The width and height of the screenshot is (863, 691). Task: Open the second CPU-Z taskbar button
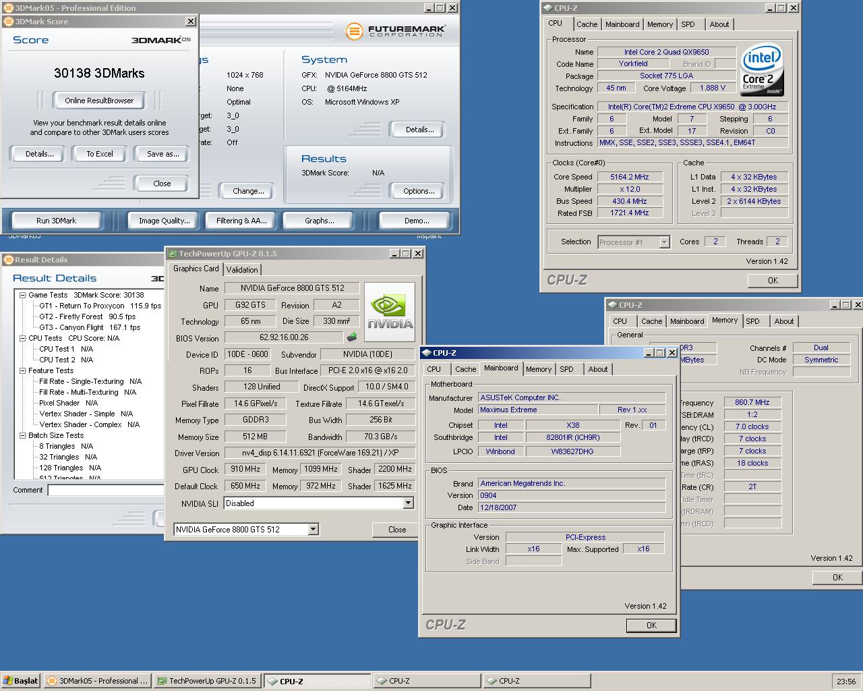(x=426, y=681)
